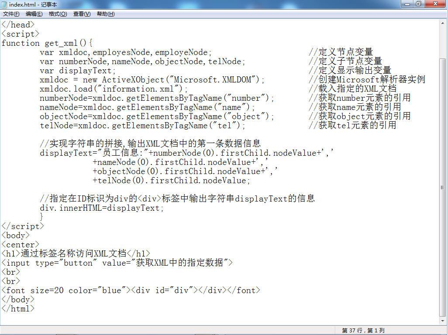The height and width of the screenshot is (335, 447).
Task: Click the div.innerHTML=displayText line
Action: [102, 208]
